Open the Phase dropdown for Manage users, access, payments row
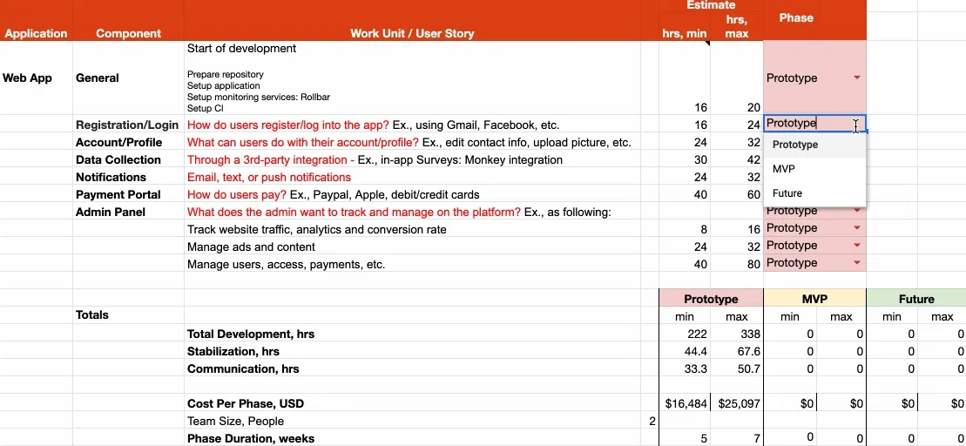 (856, 263)
